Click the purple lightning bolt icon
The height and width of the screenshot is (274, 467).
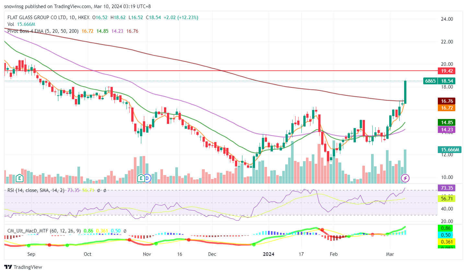coord(405,178)
